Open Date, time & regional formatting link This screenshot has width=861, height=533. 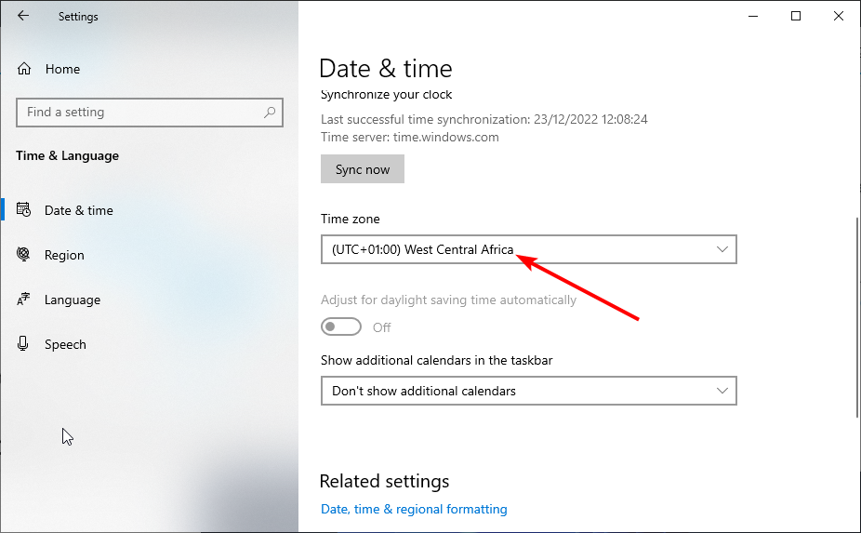point(414,509)
